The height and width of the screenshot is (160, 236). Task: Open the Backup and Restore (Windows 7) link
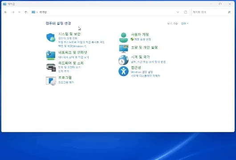72,46
